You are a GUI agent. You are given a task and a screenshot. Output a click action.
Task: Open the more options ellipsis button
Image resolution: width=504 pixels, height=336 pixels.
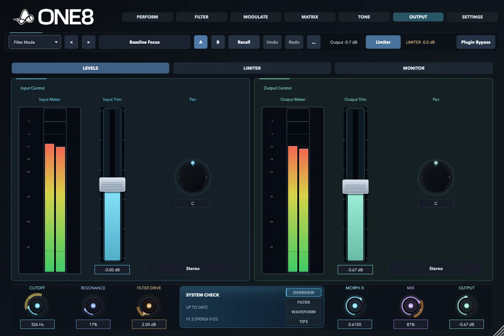(314, 42)
